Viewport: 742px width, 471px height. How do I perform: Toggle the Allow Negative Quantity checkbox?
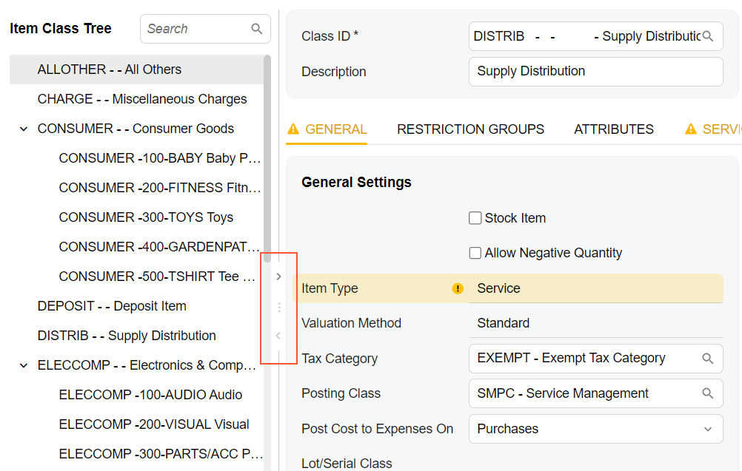475,253
